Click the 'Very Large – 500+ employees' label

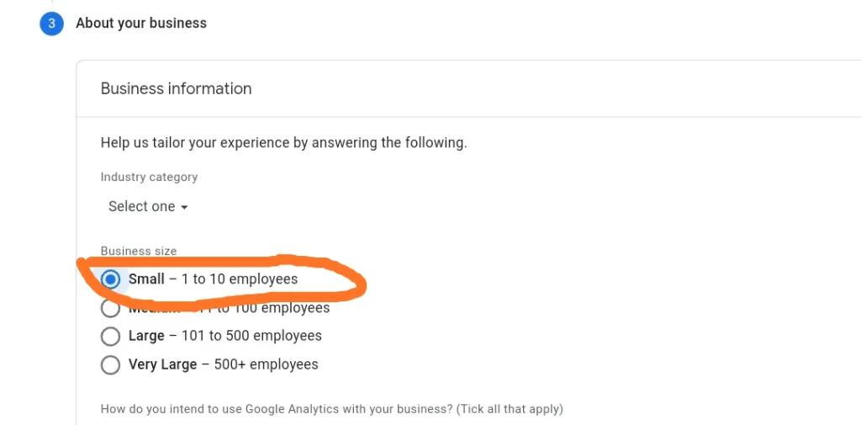coord(223,364)
